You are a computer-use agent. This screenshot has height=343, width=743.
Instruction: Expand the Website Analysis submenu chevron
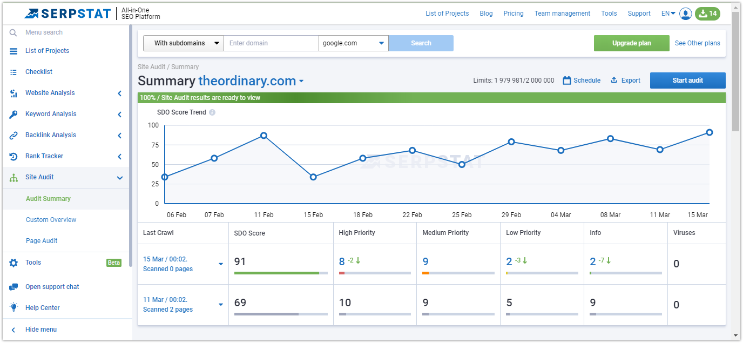pos(120,93)
